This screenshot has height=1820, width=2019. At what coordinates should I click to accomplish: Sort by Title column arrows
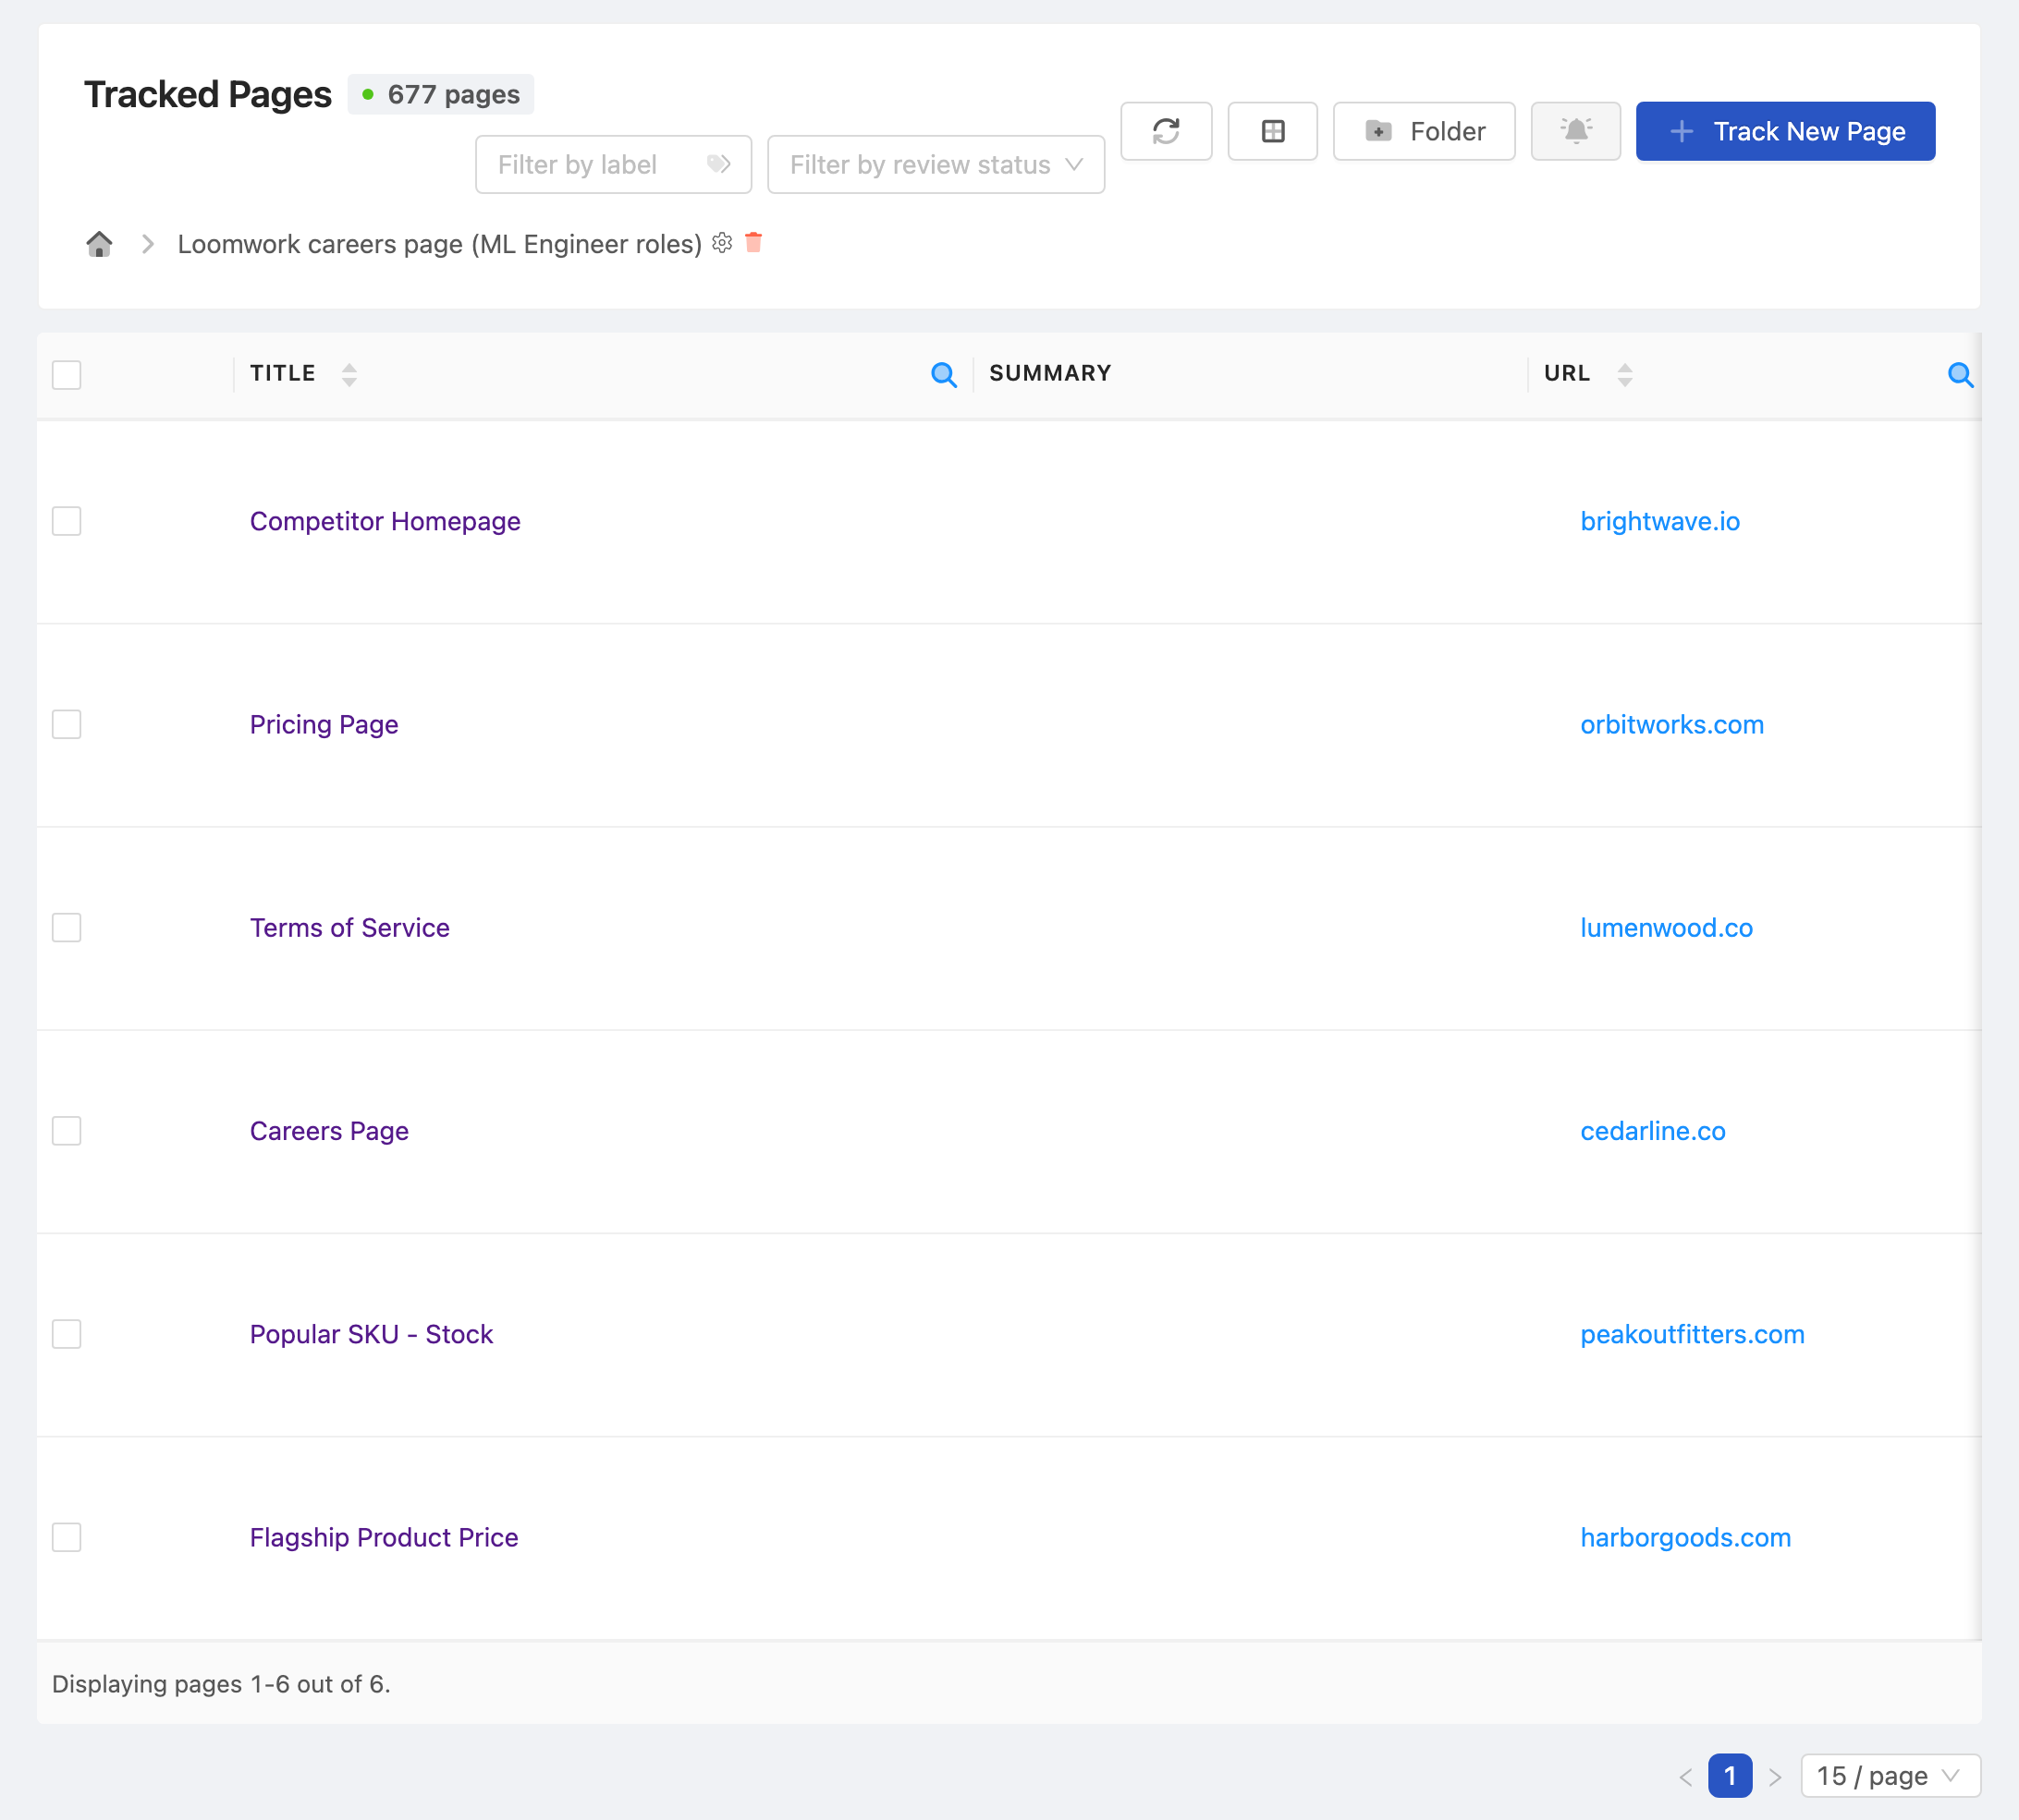349,374
